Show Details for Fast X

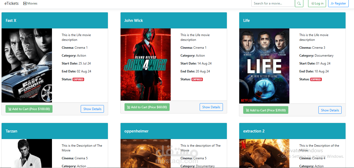pos(92,109)
